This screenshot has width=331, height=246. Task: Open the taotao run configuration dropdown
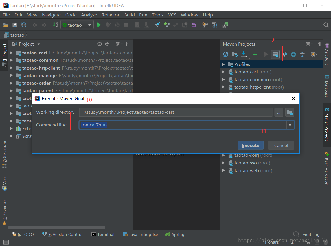pyautogui.click(x=77, y=25)
